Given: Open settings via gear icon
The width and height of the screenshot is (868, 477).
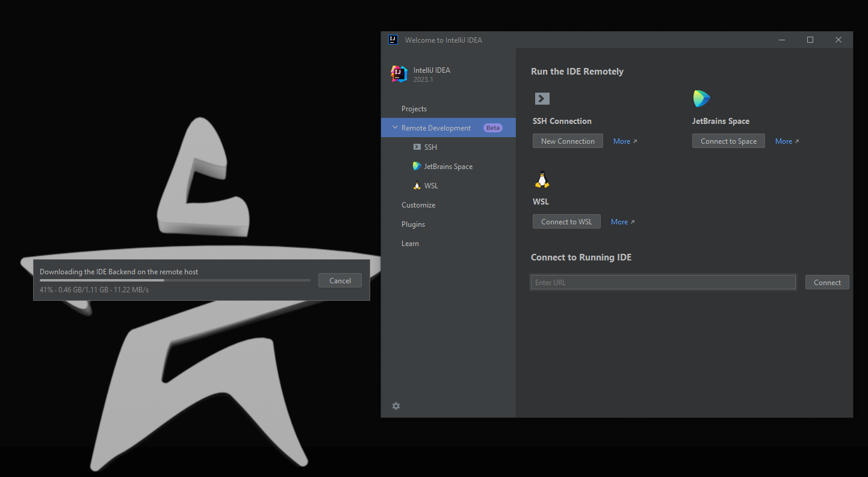Looking at the screenshot, I should [x=396, y=406].
